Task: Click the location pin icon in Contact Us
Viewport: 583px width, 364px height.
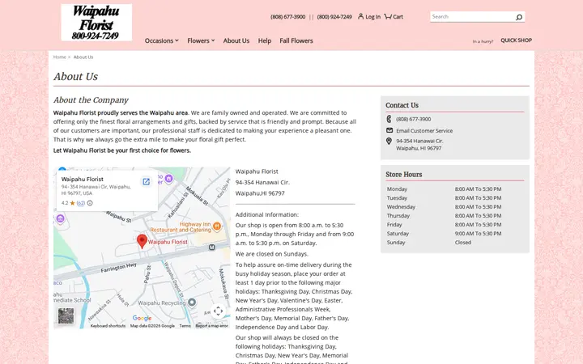Action: click(x=389, y=141)
